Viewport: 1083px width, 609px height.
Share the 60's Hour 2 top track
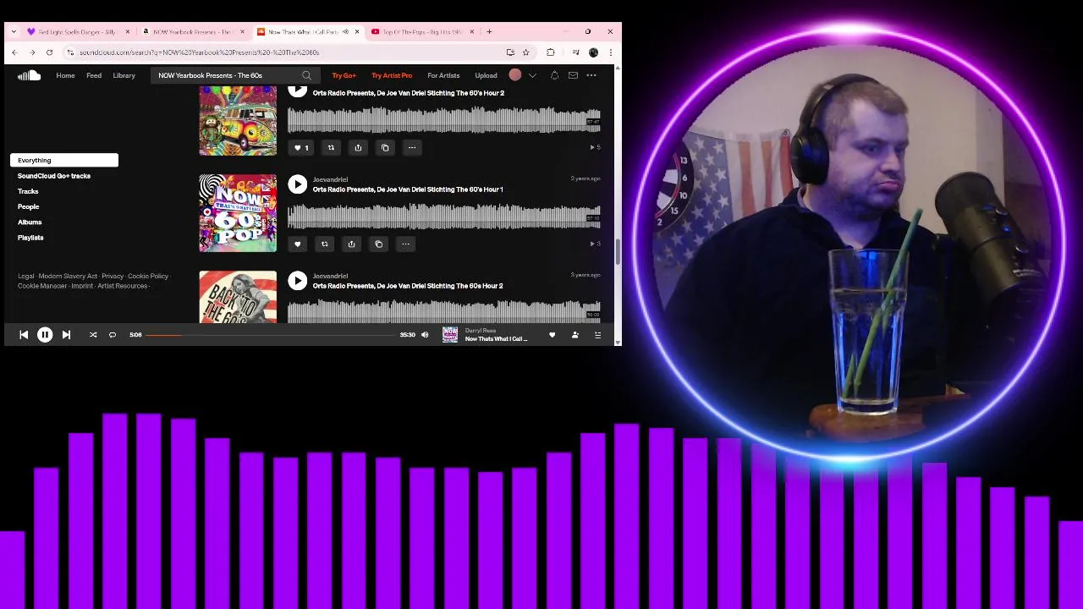(358, 147)
